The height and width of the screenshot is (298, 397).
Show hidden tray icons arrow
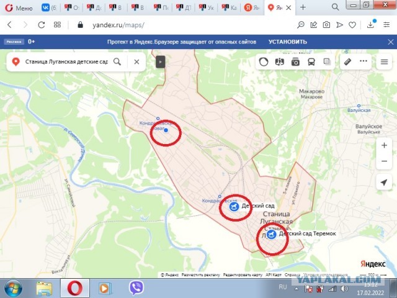coord(297,289)
